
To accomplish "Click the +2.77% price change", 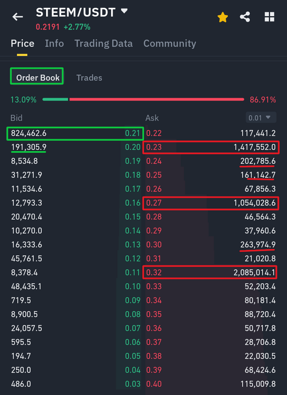I will point(77,27).
